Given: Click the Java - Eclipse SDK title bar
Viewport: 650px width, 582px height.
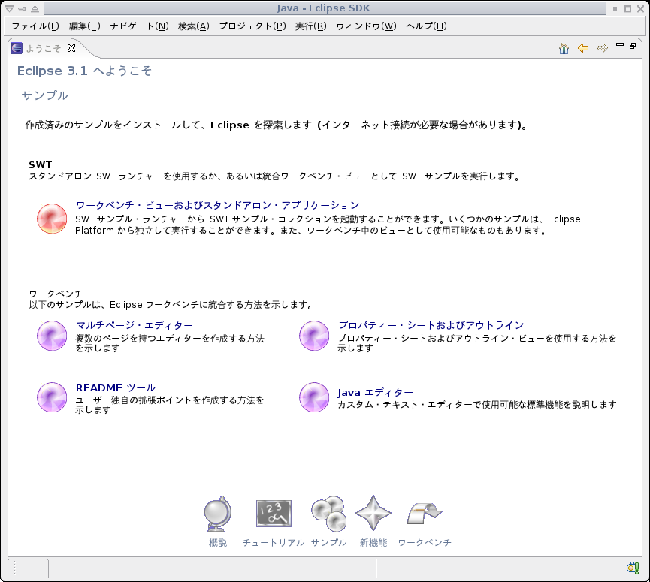Looking at the screenshot, I should click(x=324, y=8).
